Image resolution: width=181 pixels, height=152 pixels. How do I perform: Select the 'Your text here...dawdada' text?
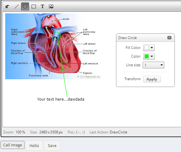pos(61,99)
